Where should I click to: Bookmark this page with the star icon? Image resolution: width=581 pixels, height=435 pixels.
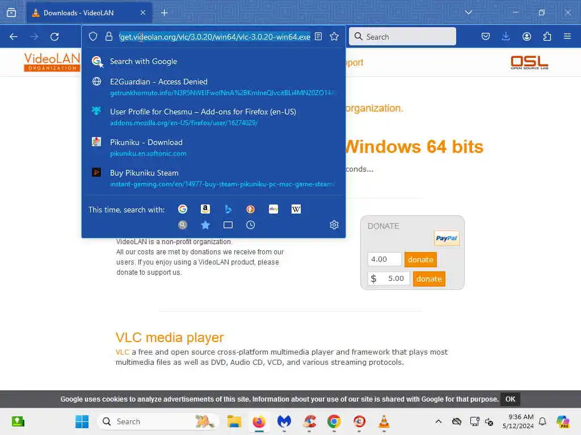[334, 36]
